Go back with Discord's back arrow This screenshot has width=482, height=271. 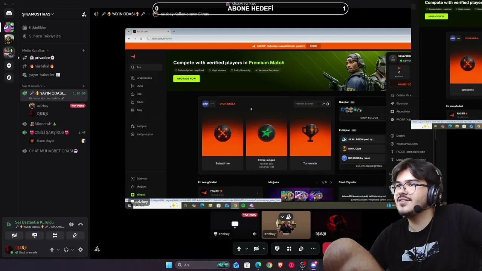click(6, 4)
